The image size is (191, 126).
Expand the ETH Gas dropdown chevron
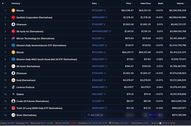click(x=129, y=123)
